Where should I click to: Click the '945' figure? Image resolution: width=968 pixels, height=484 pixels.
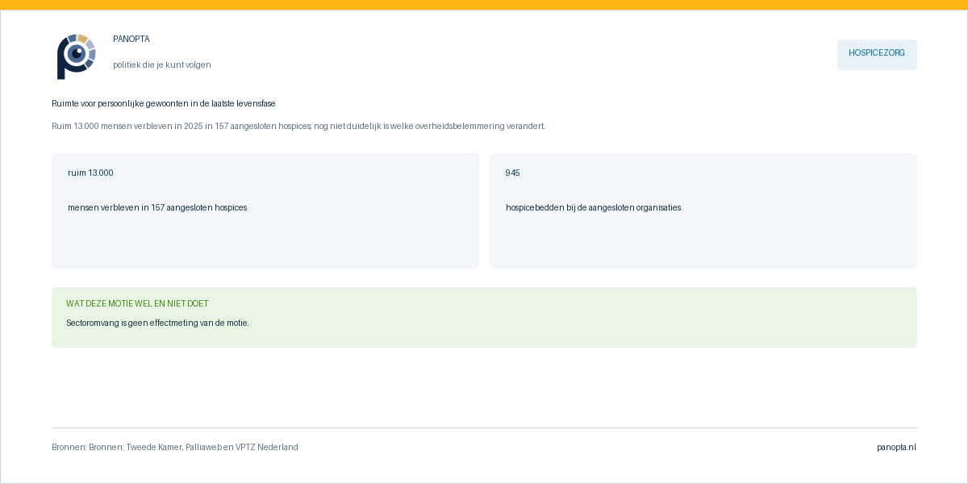[x=513, y=173]
